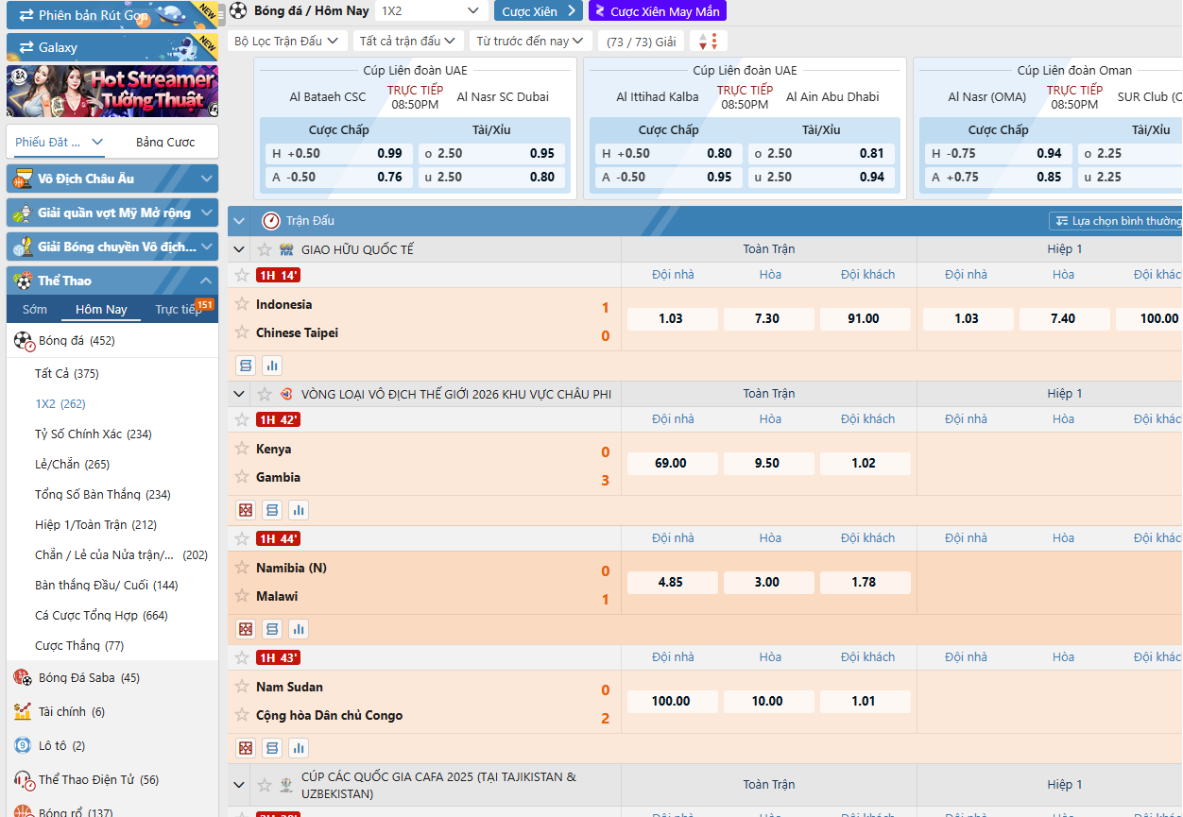Select Tỷ Số Chính Xác market

pos(93,434)
